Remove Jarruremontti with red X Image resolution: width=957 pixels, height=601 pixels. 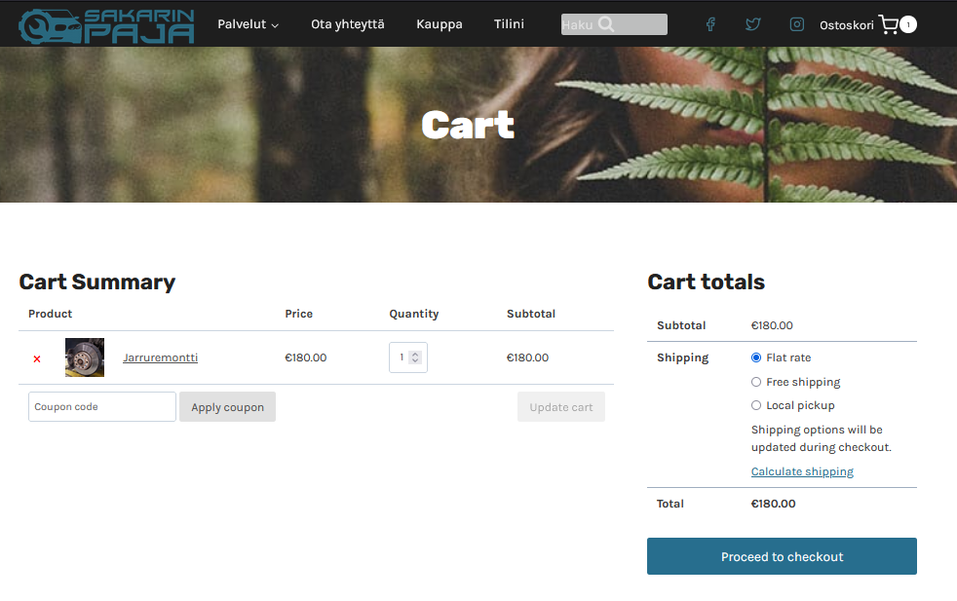[37, 358]
